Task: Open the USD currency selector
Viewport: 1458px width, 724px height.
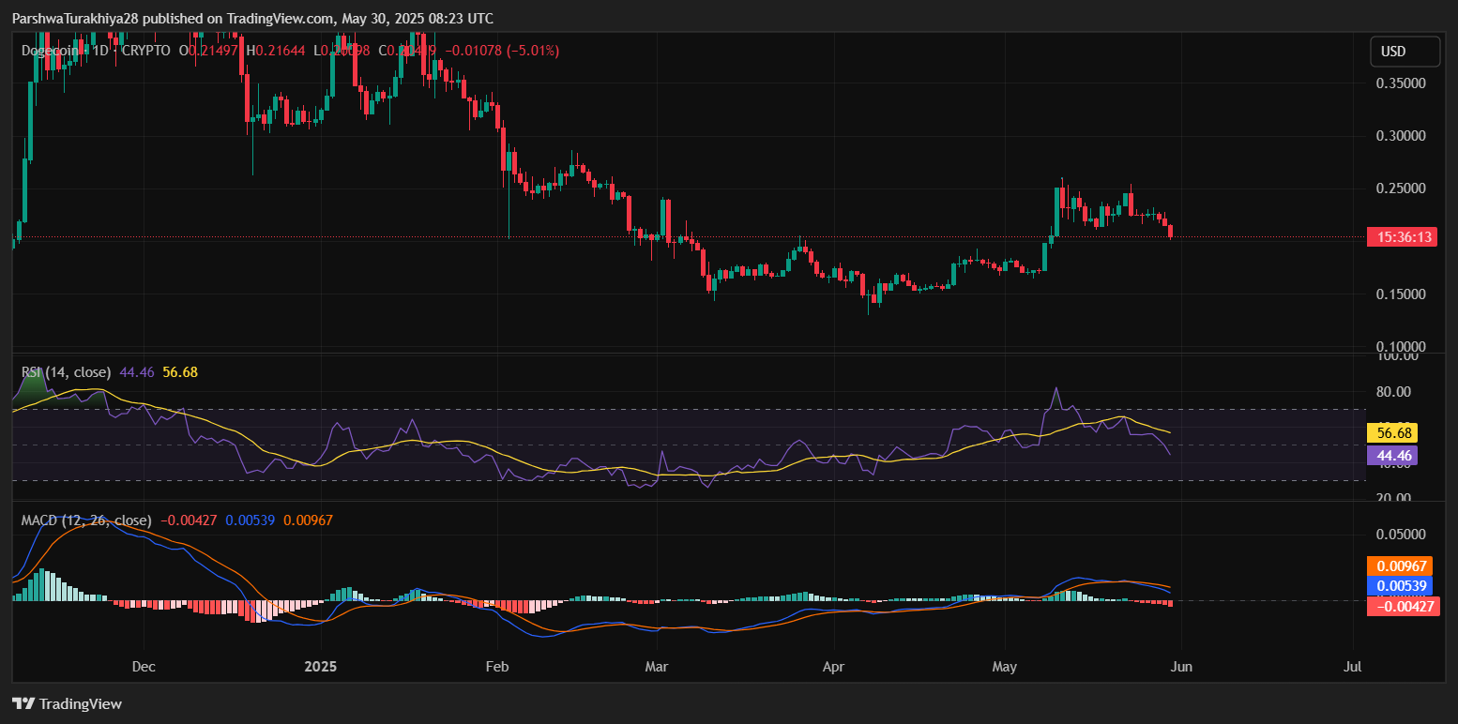Action: click(1405, 52)
